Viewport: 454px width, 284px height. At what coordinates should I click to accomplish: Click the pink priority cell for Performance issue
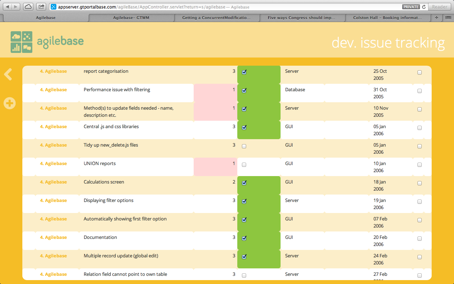(x=215, y=93)
